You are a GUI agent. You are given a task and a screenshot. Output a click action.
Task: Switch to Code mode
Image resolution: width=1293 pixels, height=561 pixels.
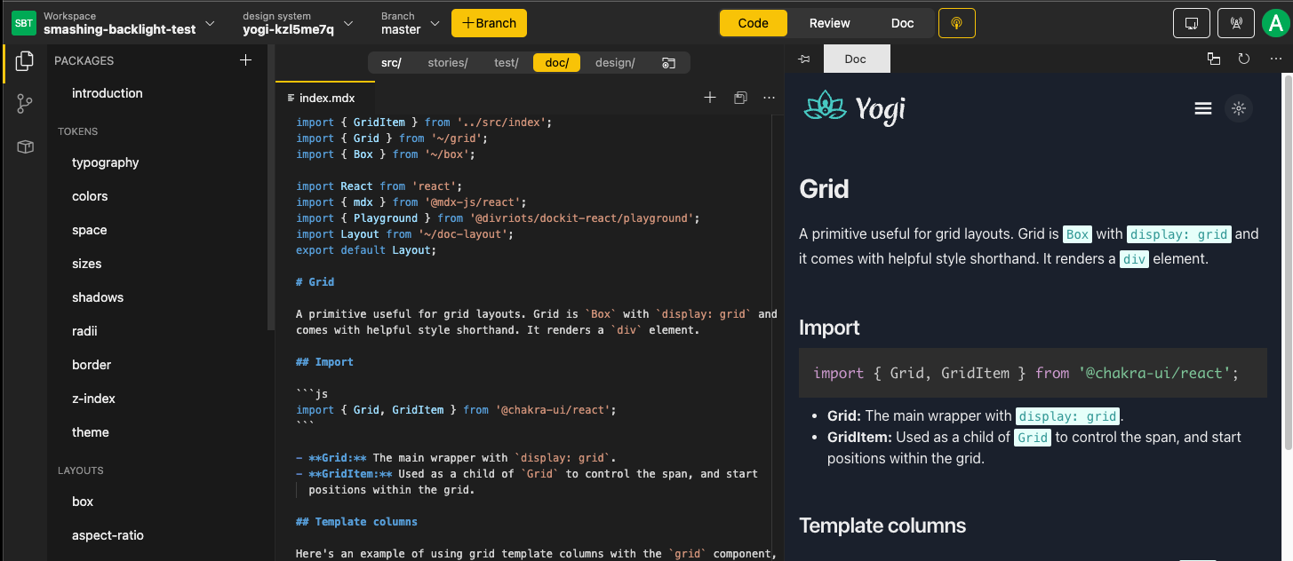[x=754, y=23]
